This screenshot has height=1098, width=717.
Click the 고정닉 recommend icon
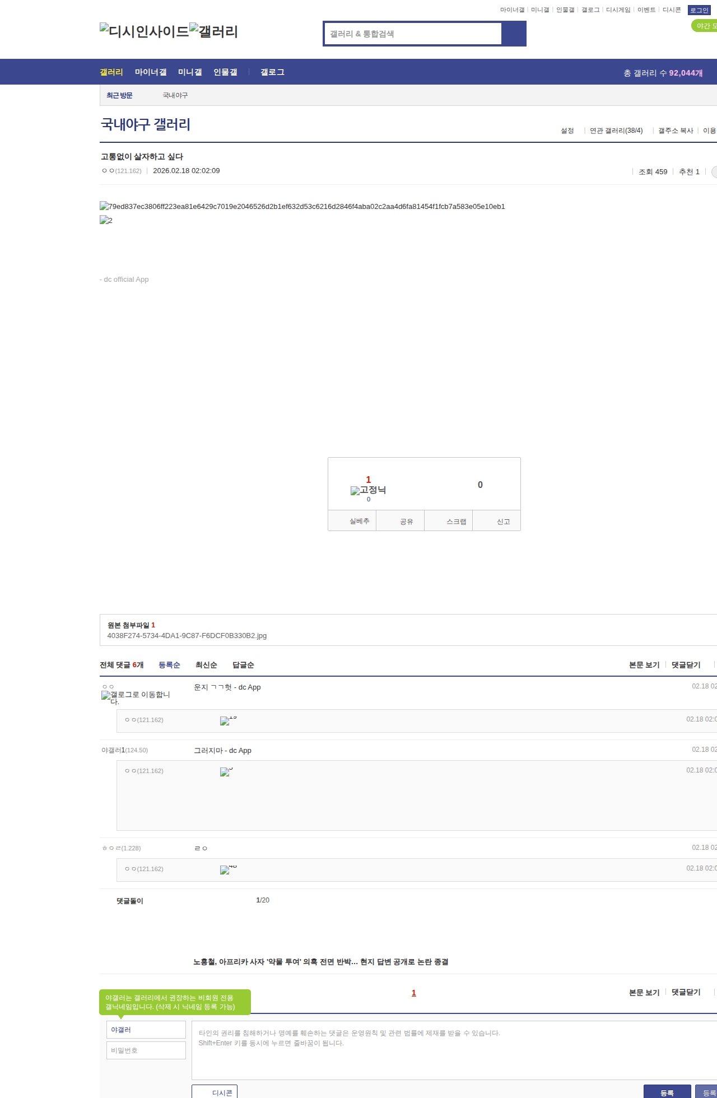click(368, 490)
